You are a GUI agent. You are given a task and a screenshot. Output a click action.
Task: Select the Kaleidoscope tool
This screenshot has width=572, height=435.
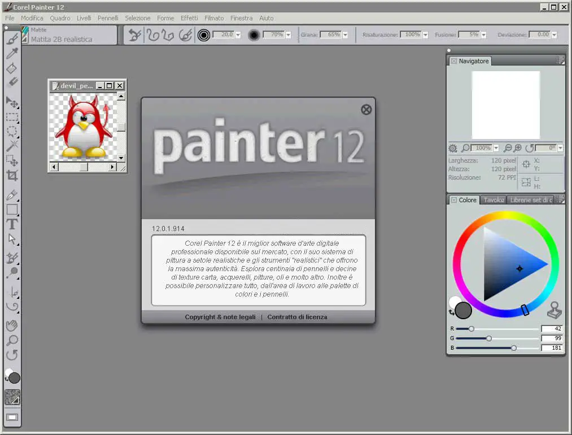[12, 307]
